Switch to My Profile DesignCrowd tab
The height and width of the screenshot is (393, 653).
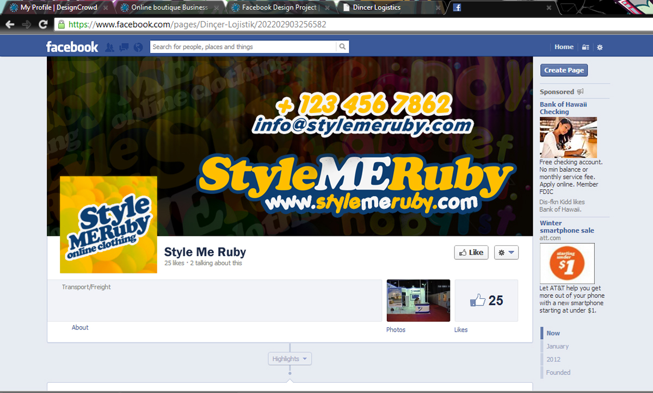coord(58,8)
